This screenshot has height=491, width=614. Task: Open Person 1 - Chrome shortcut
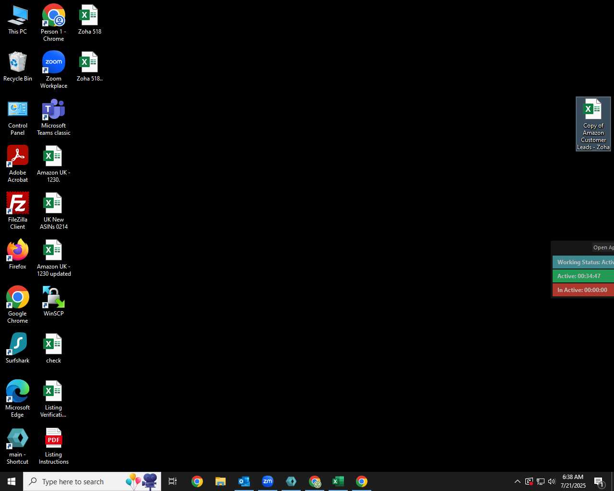[x=54, y=23]
